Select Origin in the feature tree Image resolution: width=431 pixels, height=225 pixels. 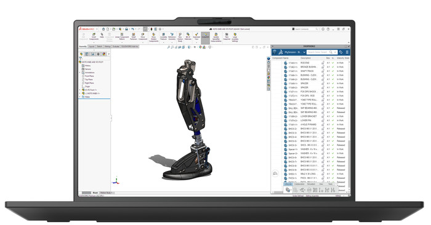[87, 87]
